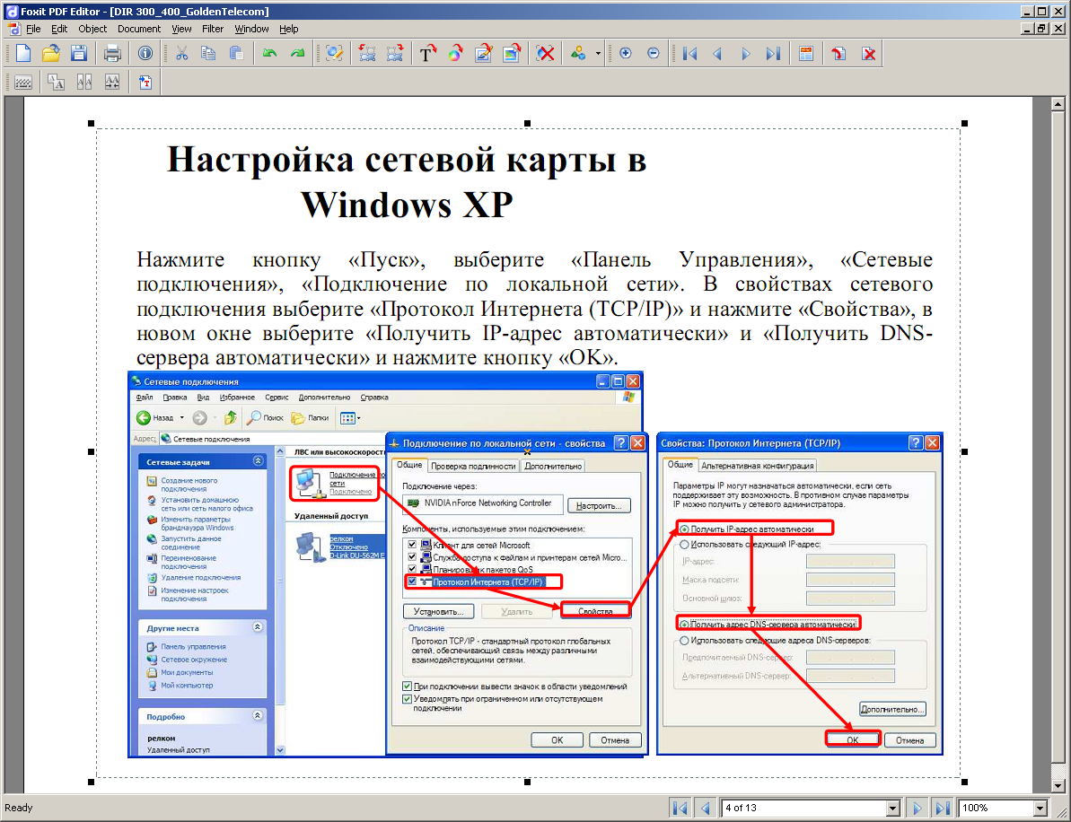Image resolution: width=1071 pixels, height=822 pixels.
Task: Click the right object arrange icon with red arrow
Action: pos(395,53)
